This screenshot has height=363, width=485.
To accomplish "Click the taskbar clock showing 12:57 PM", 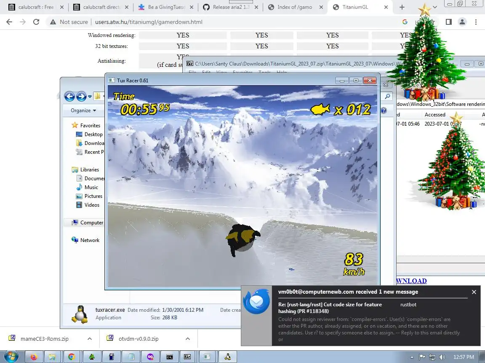I will (x=464, y=357).
